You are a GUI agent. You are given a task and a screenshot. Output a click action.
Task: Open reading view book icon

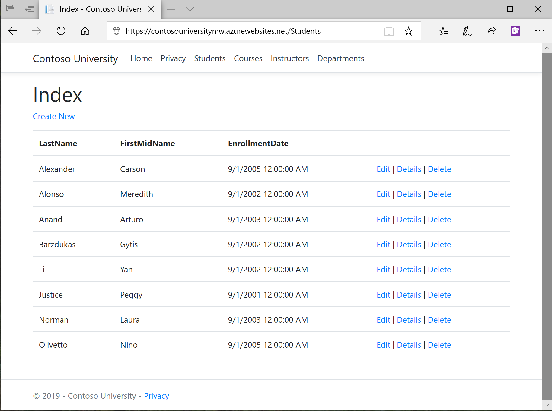[x=389, y=31]
